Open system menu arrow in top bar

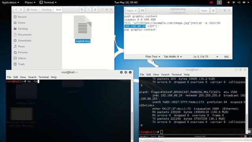(248, 2)
